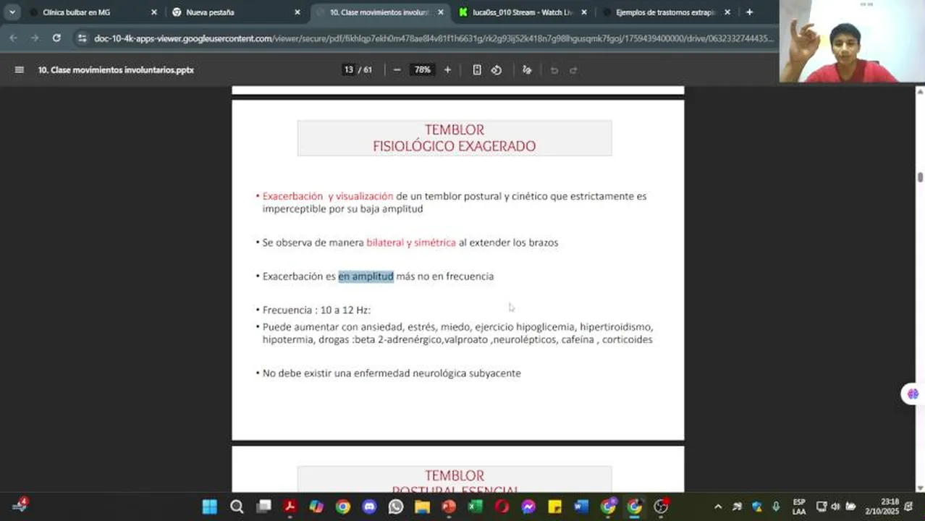The width and height of the screenshot is (925, 521).
Task: Open Word from the taskbar
Action: [x=581, y=507]
